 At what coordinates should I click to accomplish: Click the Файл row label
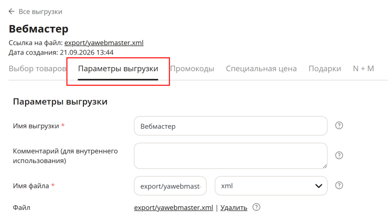(21, 207)
